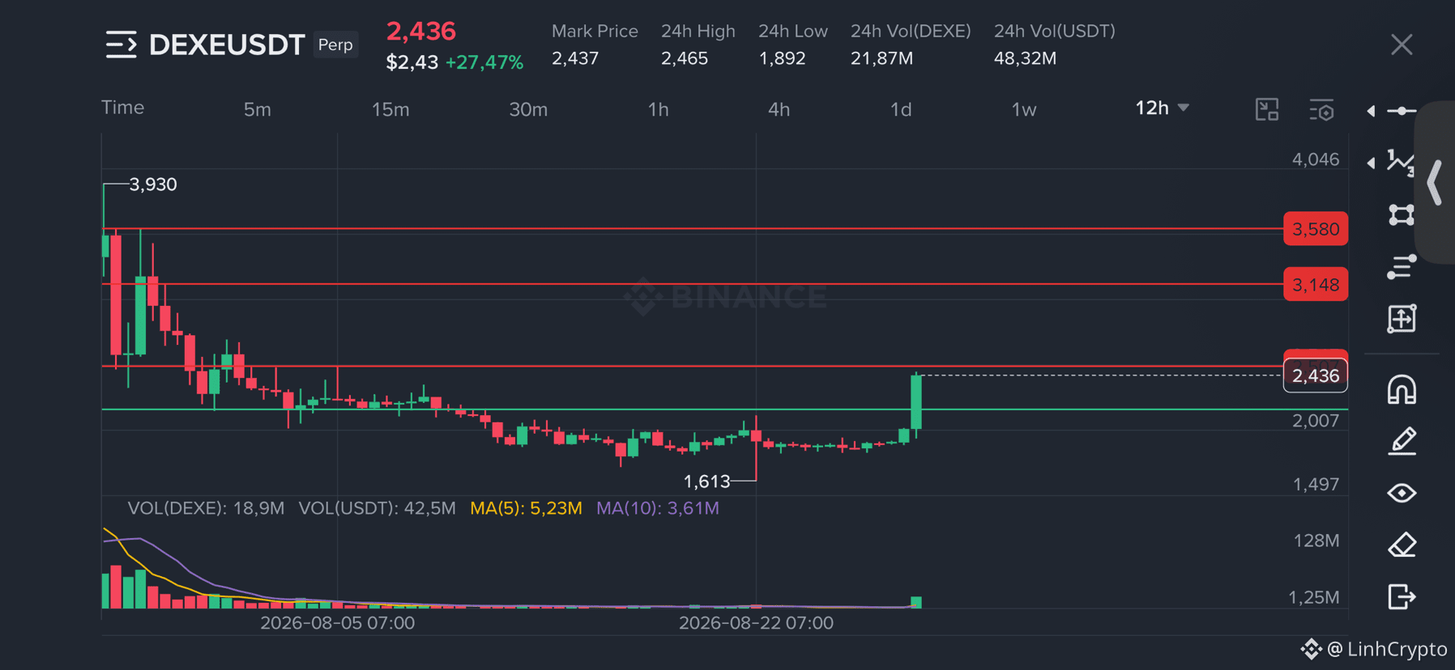The height and width of the screenshot is (670, 1455).
Task: Click the Perp contract badge
Action: (335, 45)
